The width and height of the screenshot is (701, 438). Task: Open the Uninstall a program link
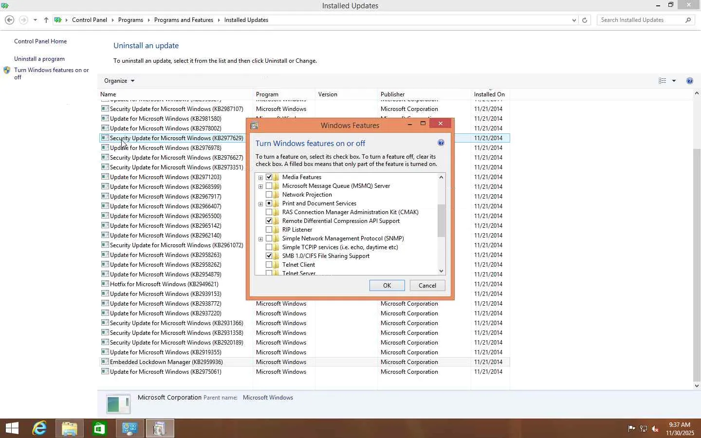coord(39,59)
